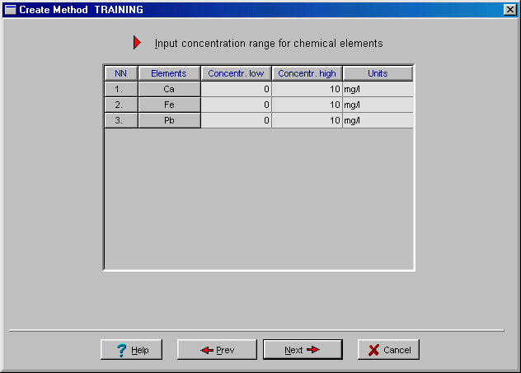Select the NN column header
This screenshot has width=521, height=373.
[121, 73]
